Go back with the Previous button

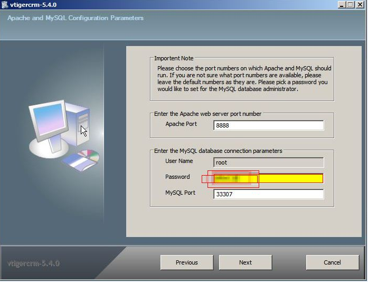tap(187, 262)
